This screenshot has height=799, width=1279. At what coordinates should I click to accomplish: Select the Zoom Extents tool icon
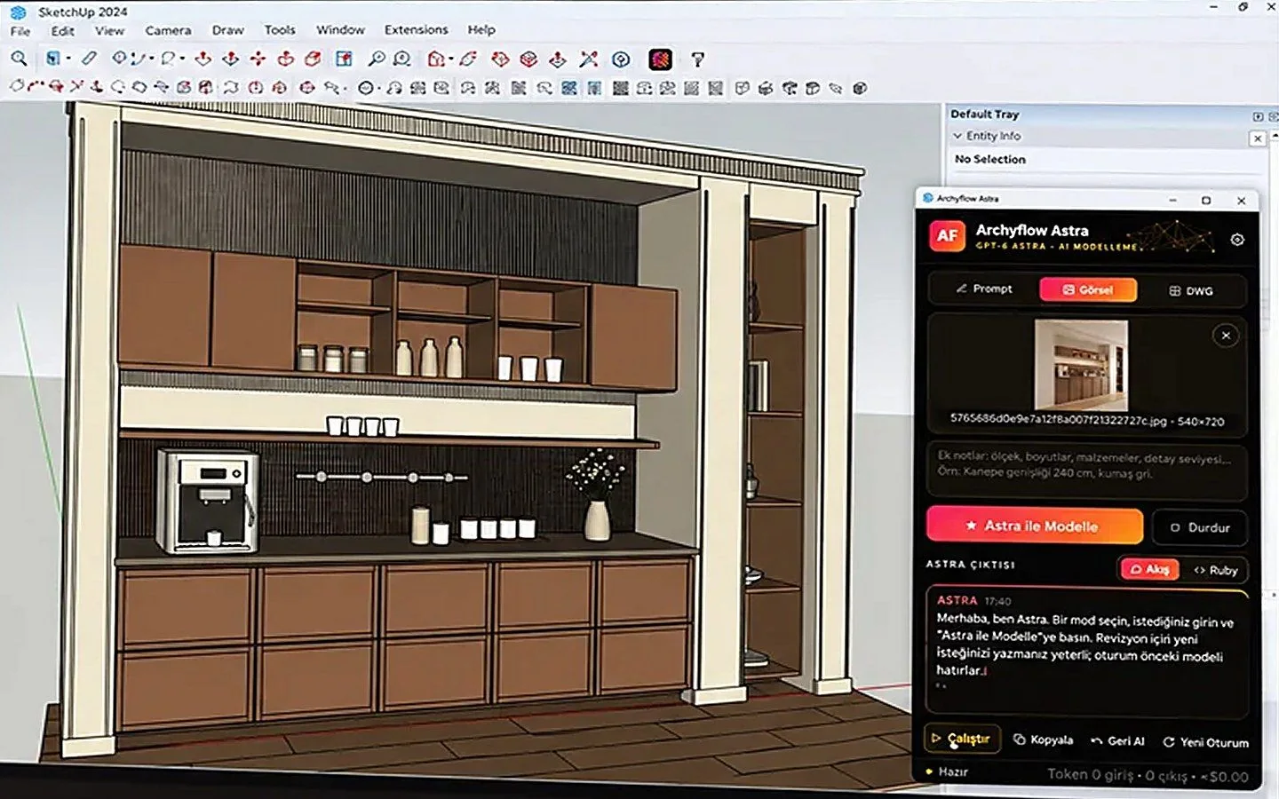(x=402, y=59)
